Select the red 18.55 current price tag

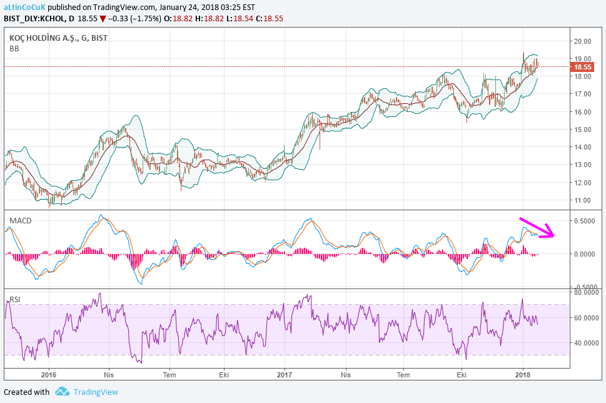(582, 67)
